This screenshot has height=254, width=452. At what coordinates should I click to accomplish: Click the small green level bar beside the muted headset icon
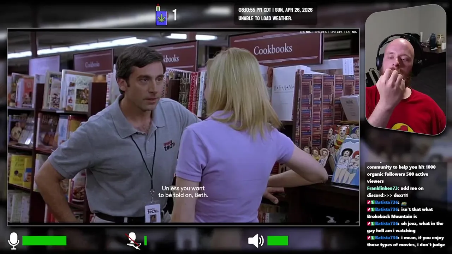[145, 241]
